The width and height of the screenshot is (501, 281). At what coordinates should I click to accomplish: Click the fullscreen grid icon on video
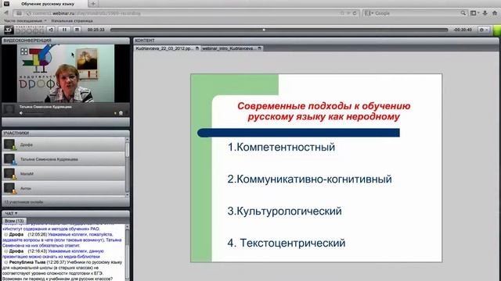coord(24,52)
